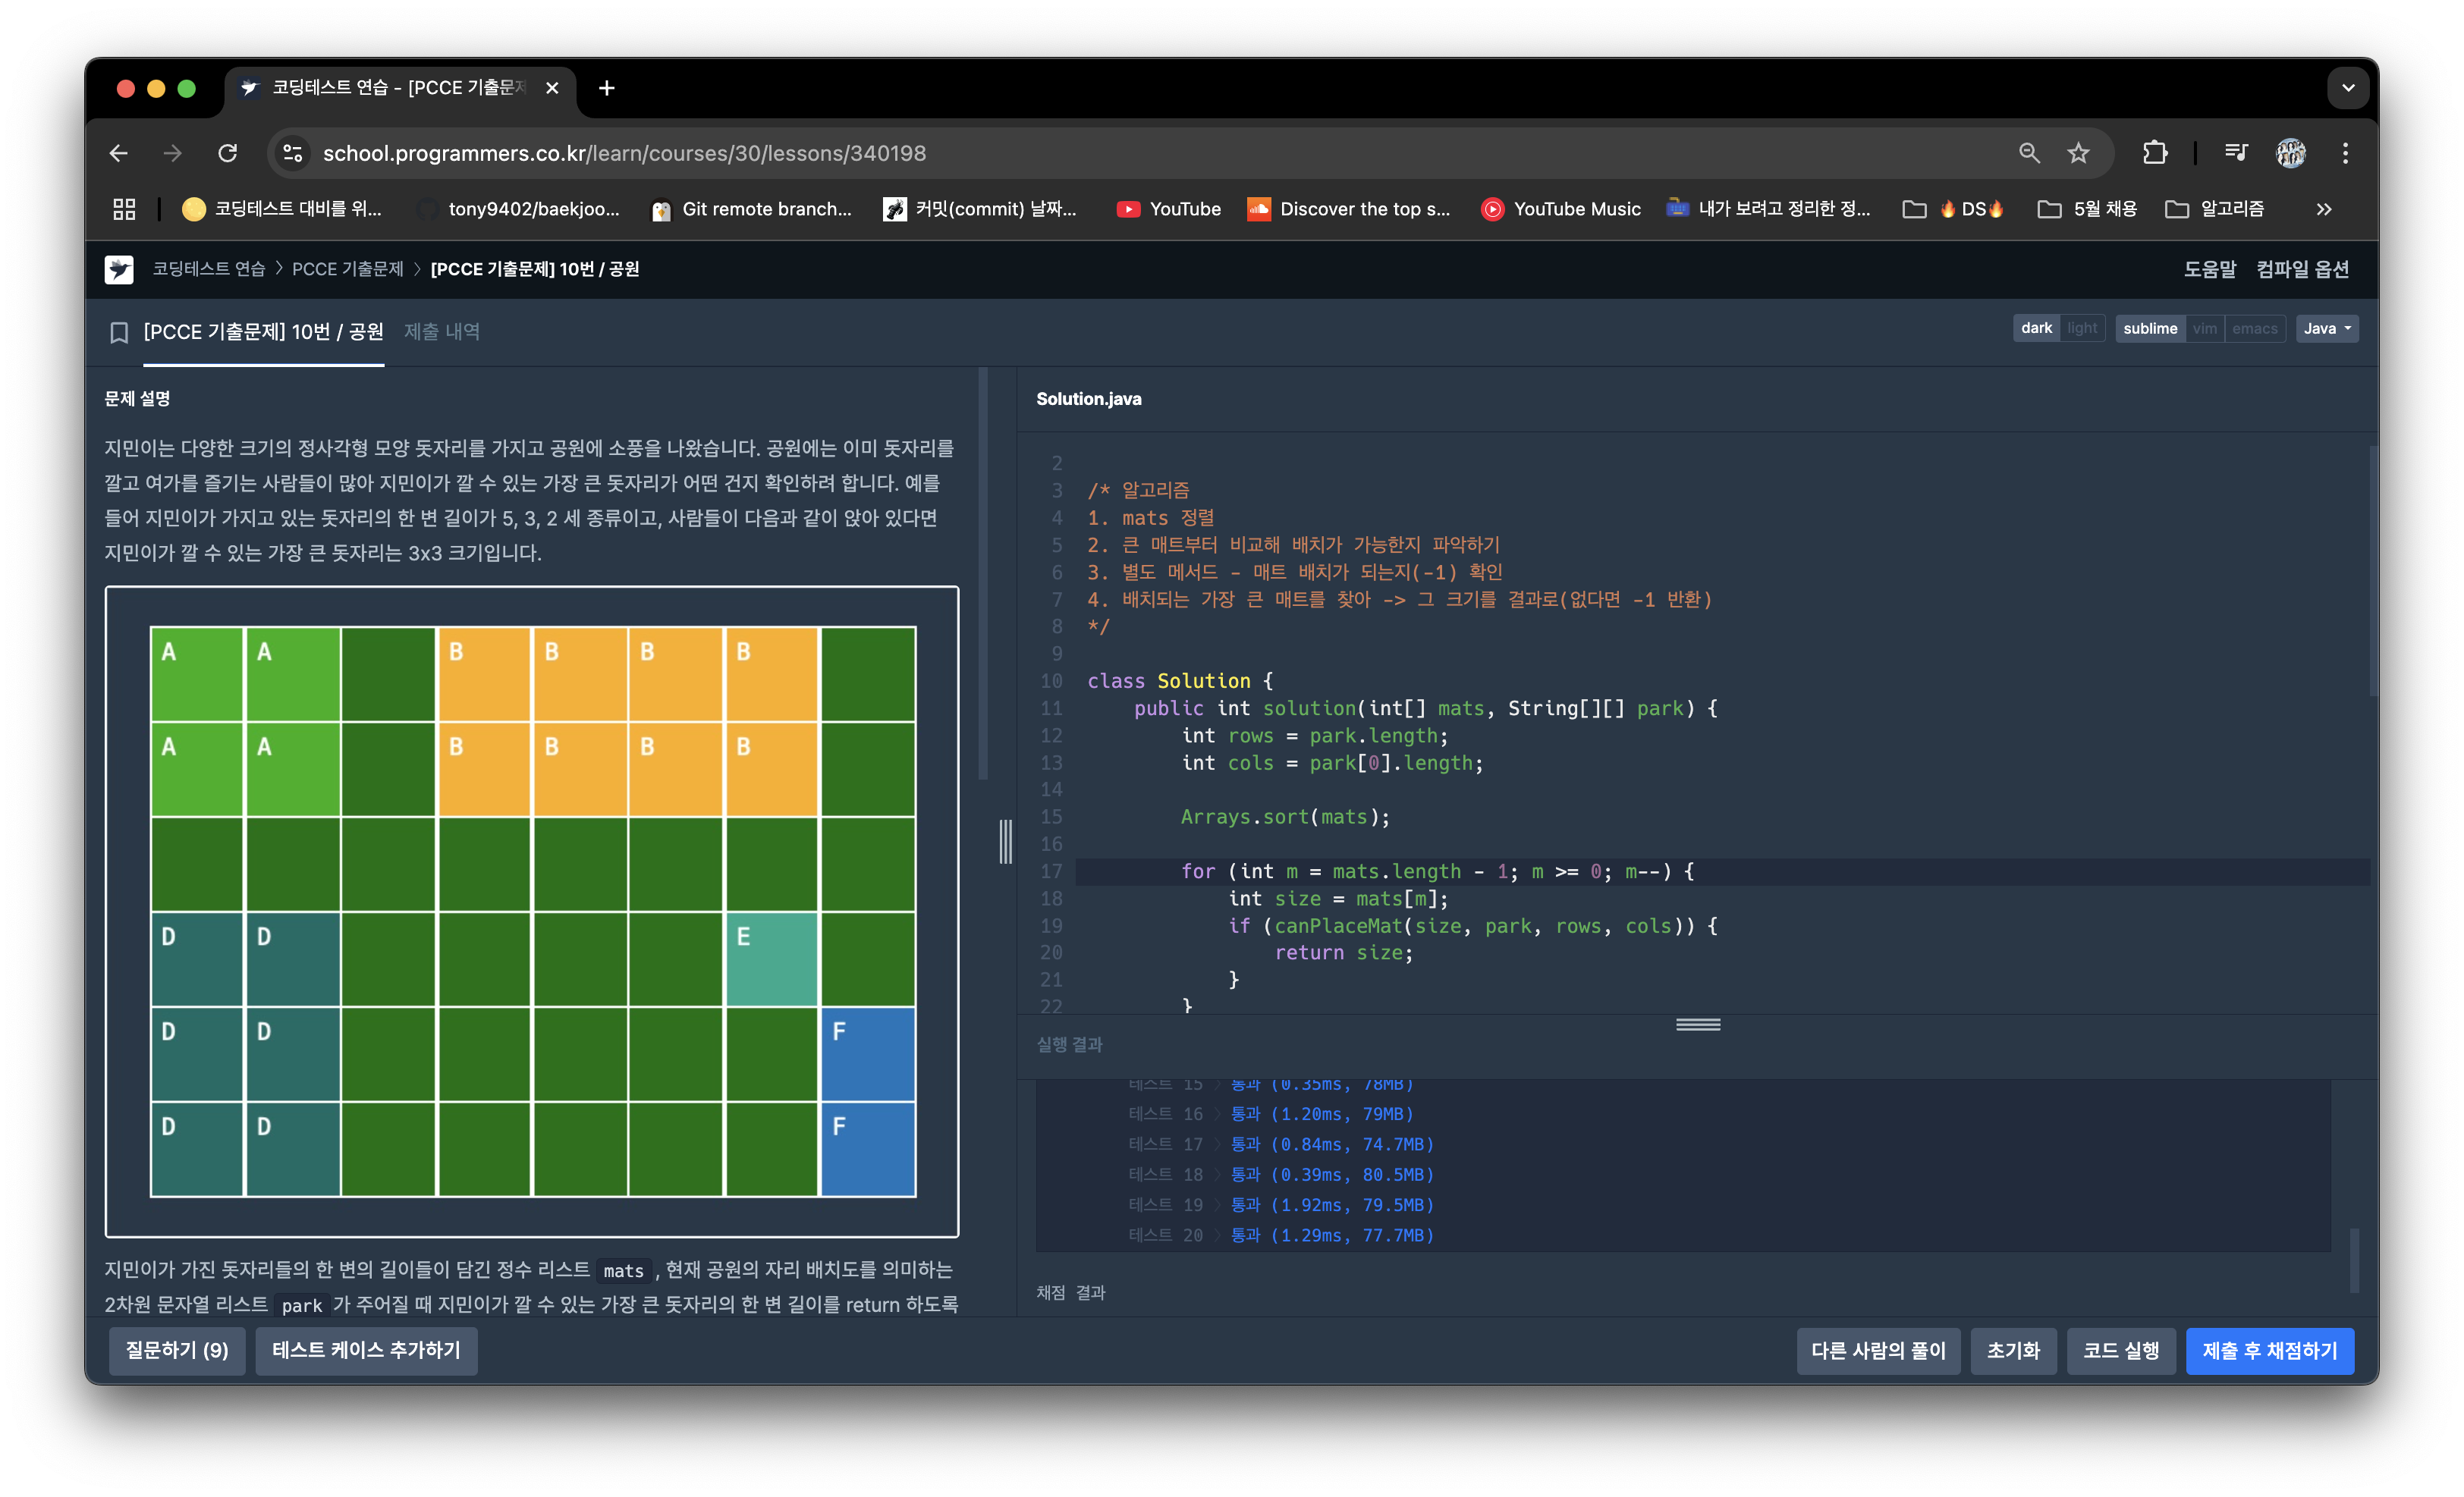The image size is (2464, 1497).
Task: Open the Git remote branch... bookmark
Action: pyautogui.click(x=751, y=209)
